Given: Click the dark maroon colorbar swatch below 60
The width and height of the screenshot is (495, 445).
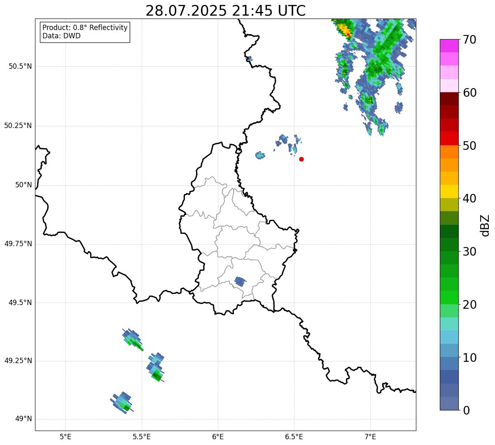Looking at the screenshot, I should pyautogui.click(x=449, y=99).
